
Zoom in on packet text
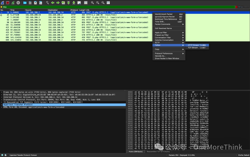[92, 3]
